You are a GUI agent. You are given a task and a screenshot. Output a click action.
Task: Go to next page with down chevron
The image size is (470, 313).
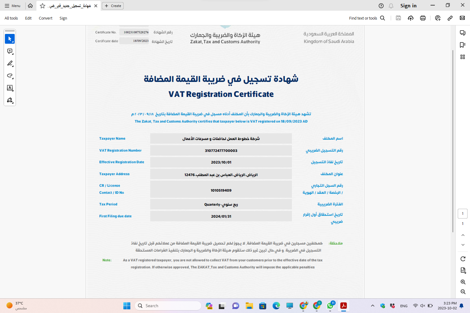[463, 245]
